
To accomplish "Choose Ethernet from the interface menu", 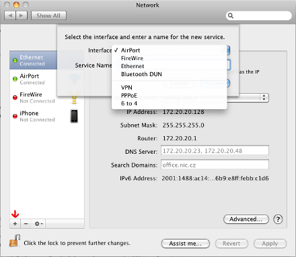I will 169,66.
